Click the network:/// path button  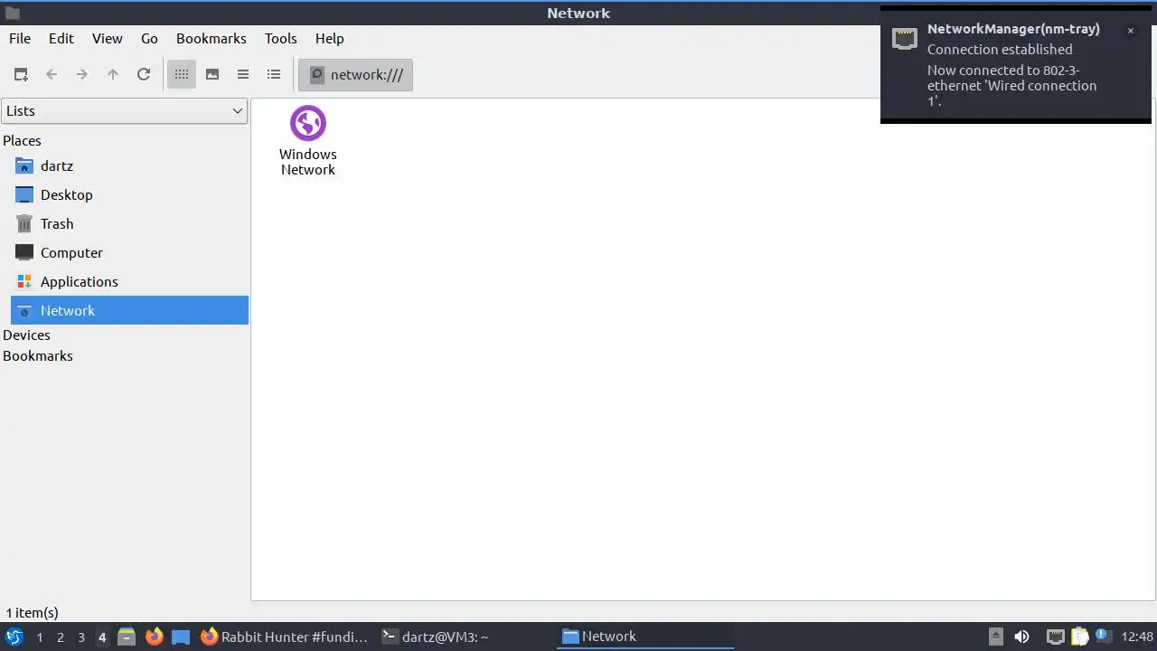[x=356, y=74]
